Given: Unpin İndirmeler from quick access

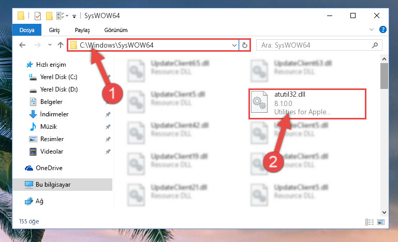Looking at the screenshot, I should (x=108, y=114).
